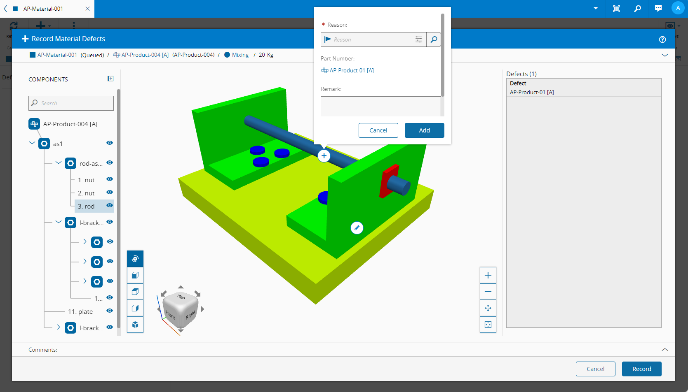This screenshot has height=392, width=688.
Task: Select the 1. nut tree item
Action: coord(86,180)
